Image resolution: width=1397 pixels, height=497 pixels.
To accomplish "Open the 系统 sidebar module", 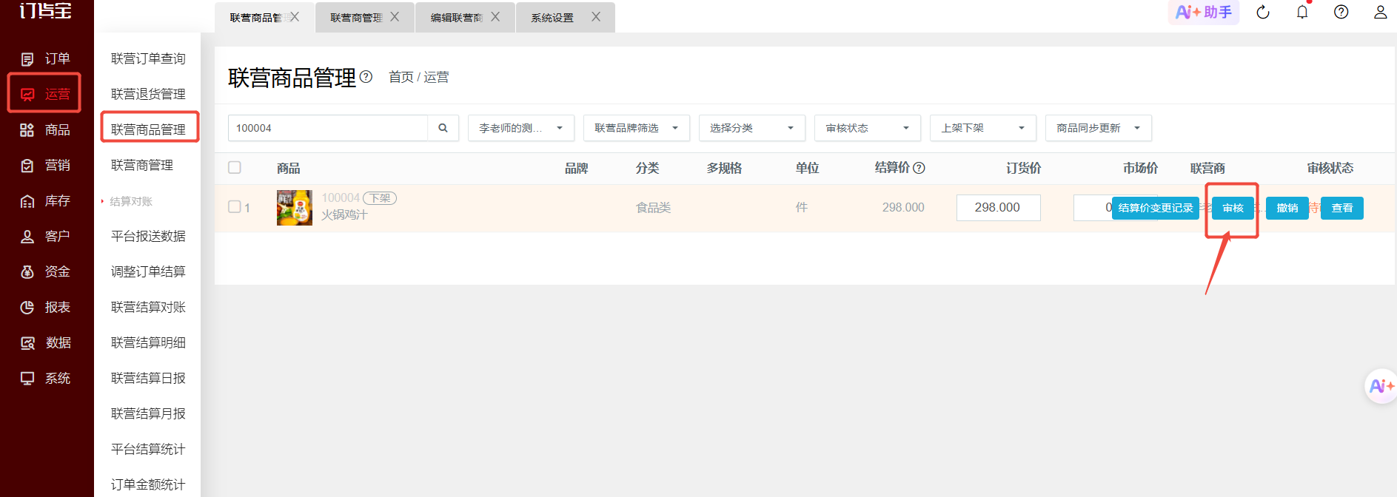I will click(x=46, y=378).
